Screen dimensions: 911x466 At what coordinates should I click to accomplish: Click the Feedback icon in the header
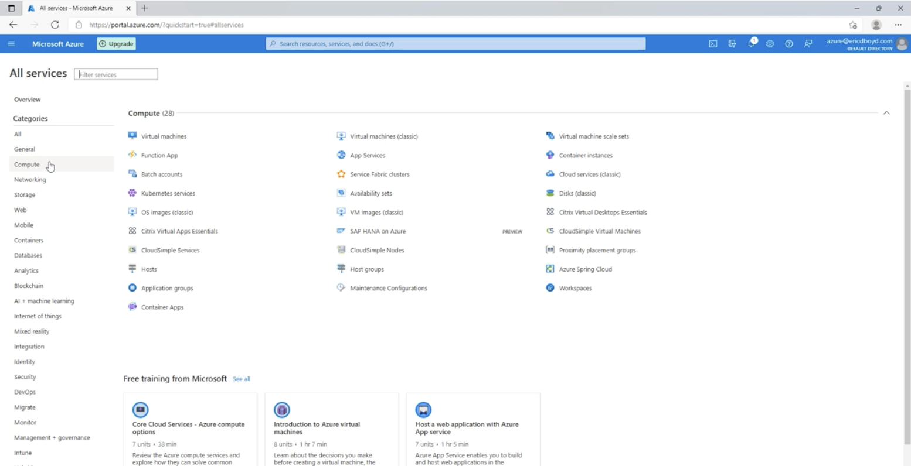tap(808, 44)
